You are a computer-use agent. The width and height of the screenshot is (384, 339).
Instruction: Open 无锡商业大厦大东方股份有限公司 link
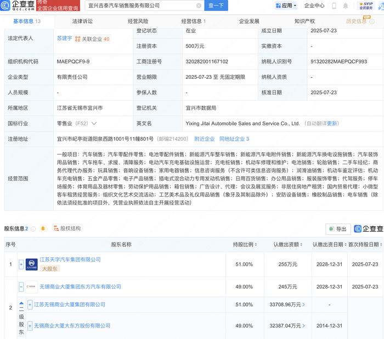coord(72,326)
